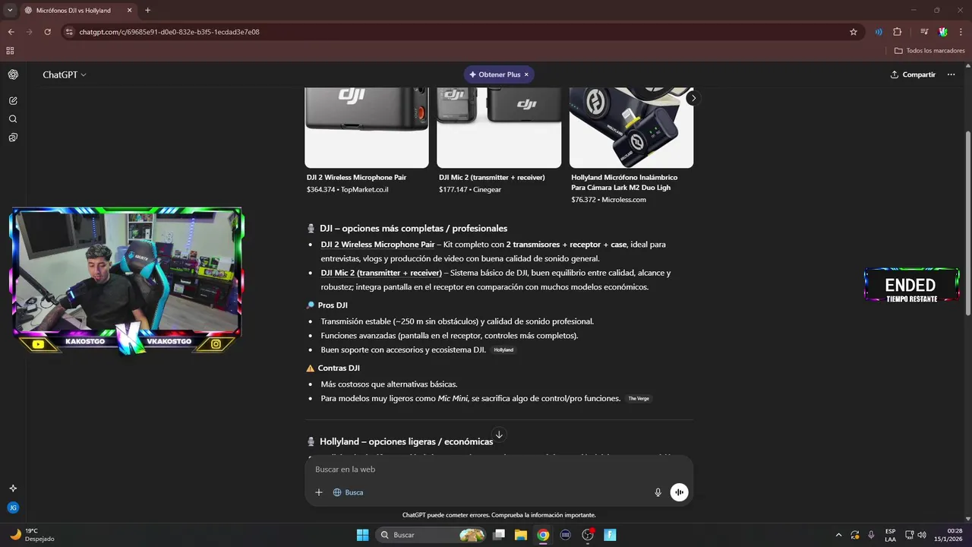This screenshot has height=547, width=972.
Task: Advance the product carousel with the right arrow
Action: (x=693, y=98)
